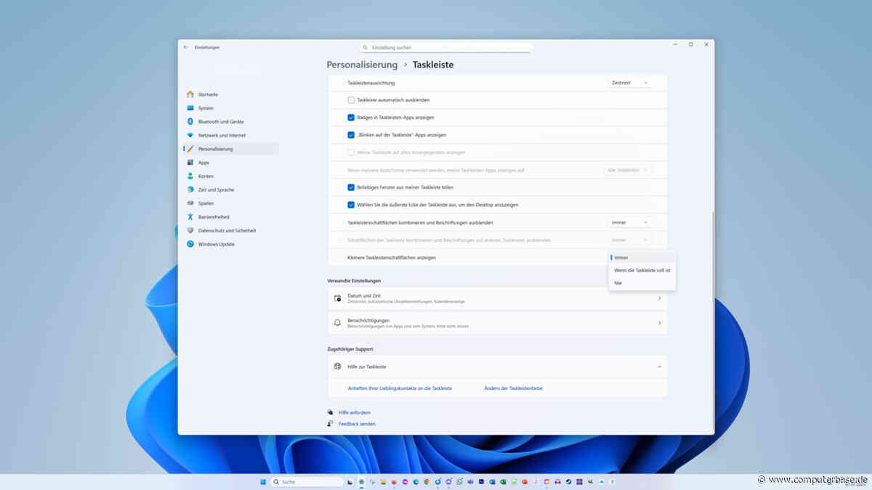Screen dimensions: 872x490
Task: Click the search magnifier icon in Einstellung suchen
Action: (x=366, y=48)
